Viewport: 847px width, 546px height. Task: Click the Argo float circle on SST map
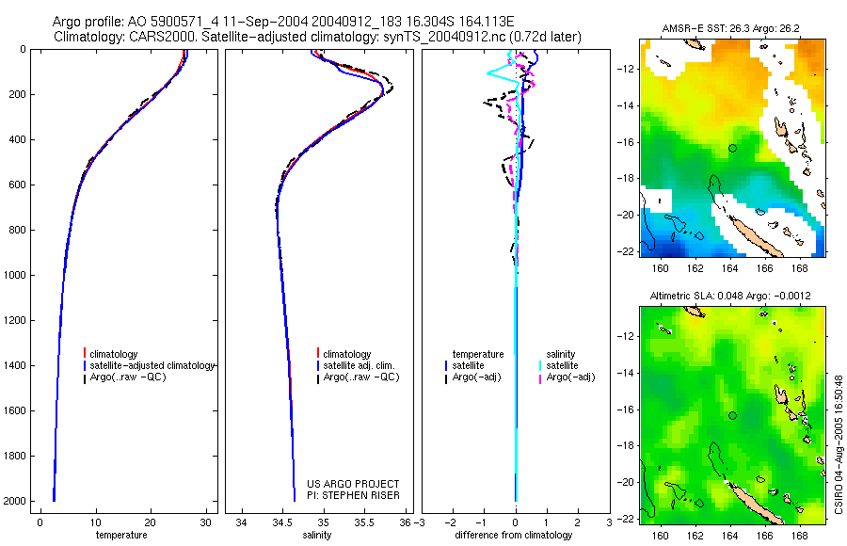click(x=732, y=148)
